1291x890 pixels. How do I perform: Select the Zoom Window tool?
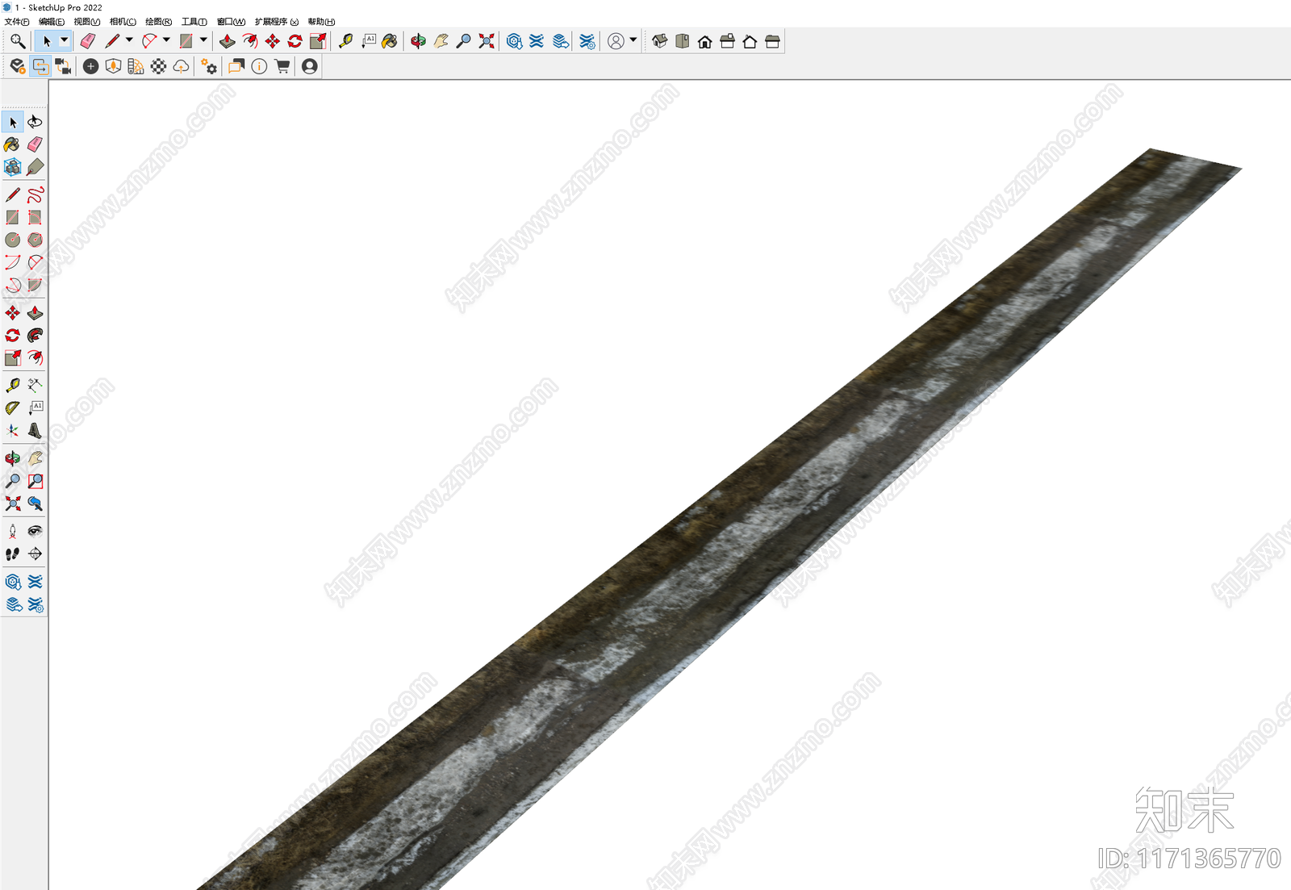[x=35, y=481]
